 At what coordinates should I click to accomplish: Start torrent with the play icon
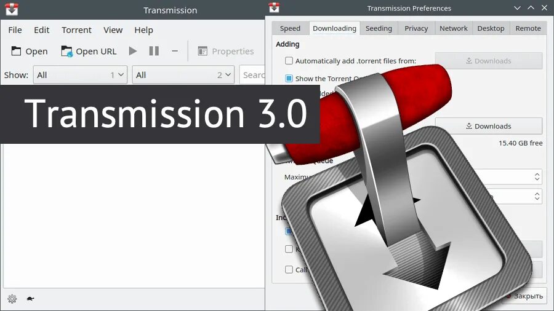tap(133, 51)
